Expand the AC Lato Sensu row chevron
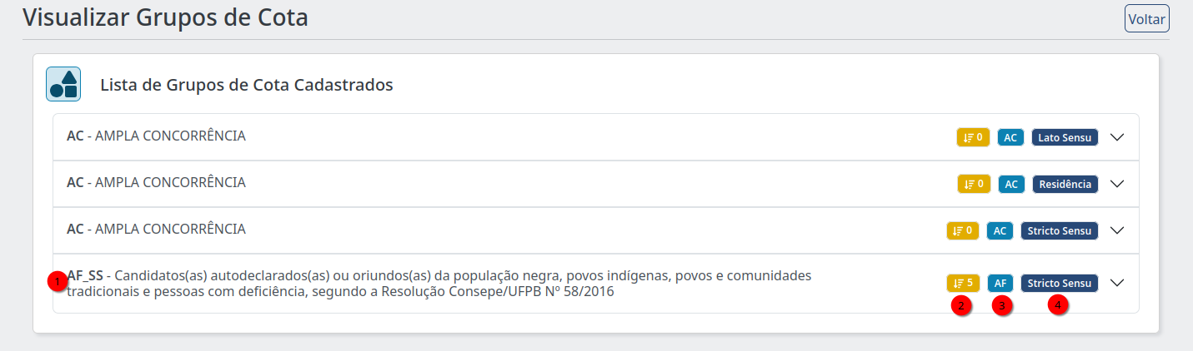1193x351 pixels. tap(1118, 137)
